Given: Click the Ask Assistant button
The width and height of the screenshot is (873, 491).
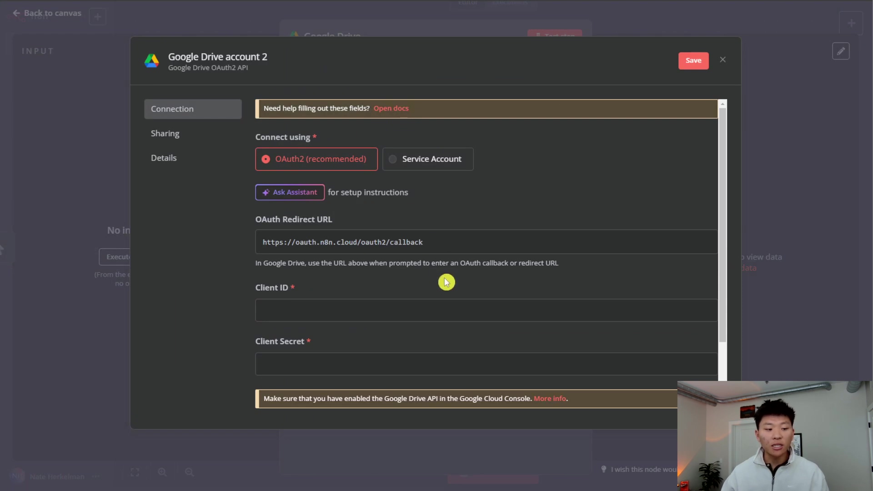Looking at the screenshot, I should [x=290, y=192].
